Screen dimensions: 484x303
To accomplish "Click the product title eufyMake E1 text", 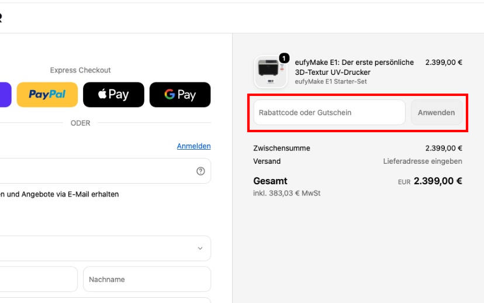I will (x=354, y=67).
